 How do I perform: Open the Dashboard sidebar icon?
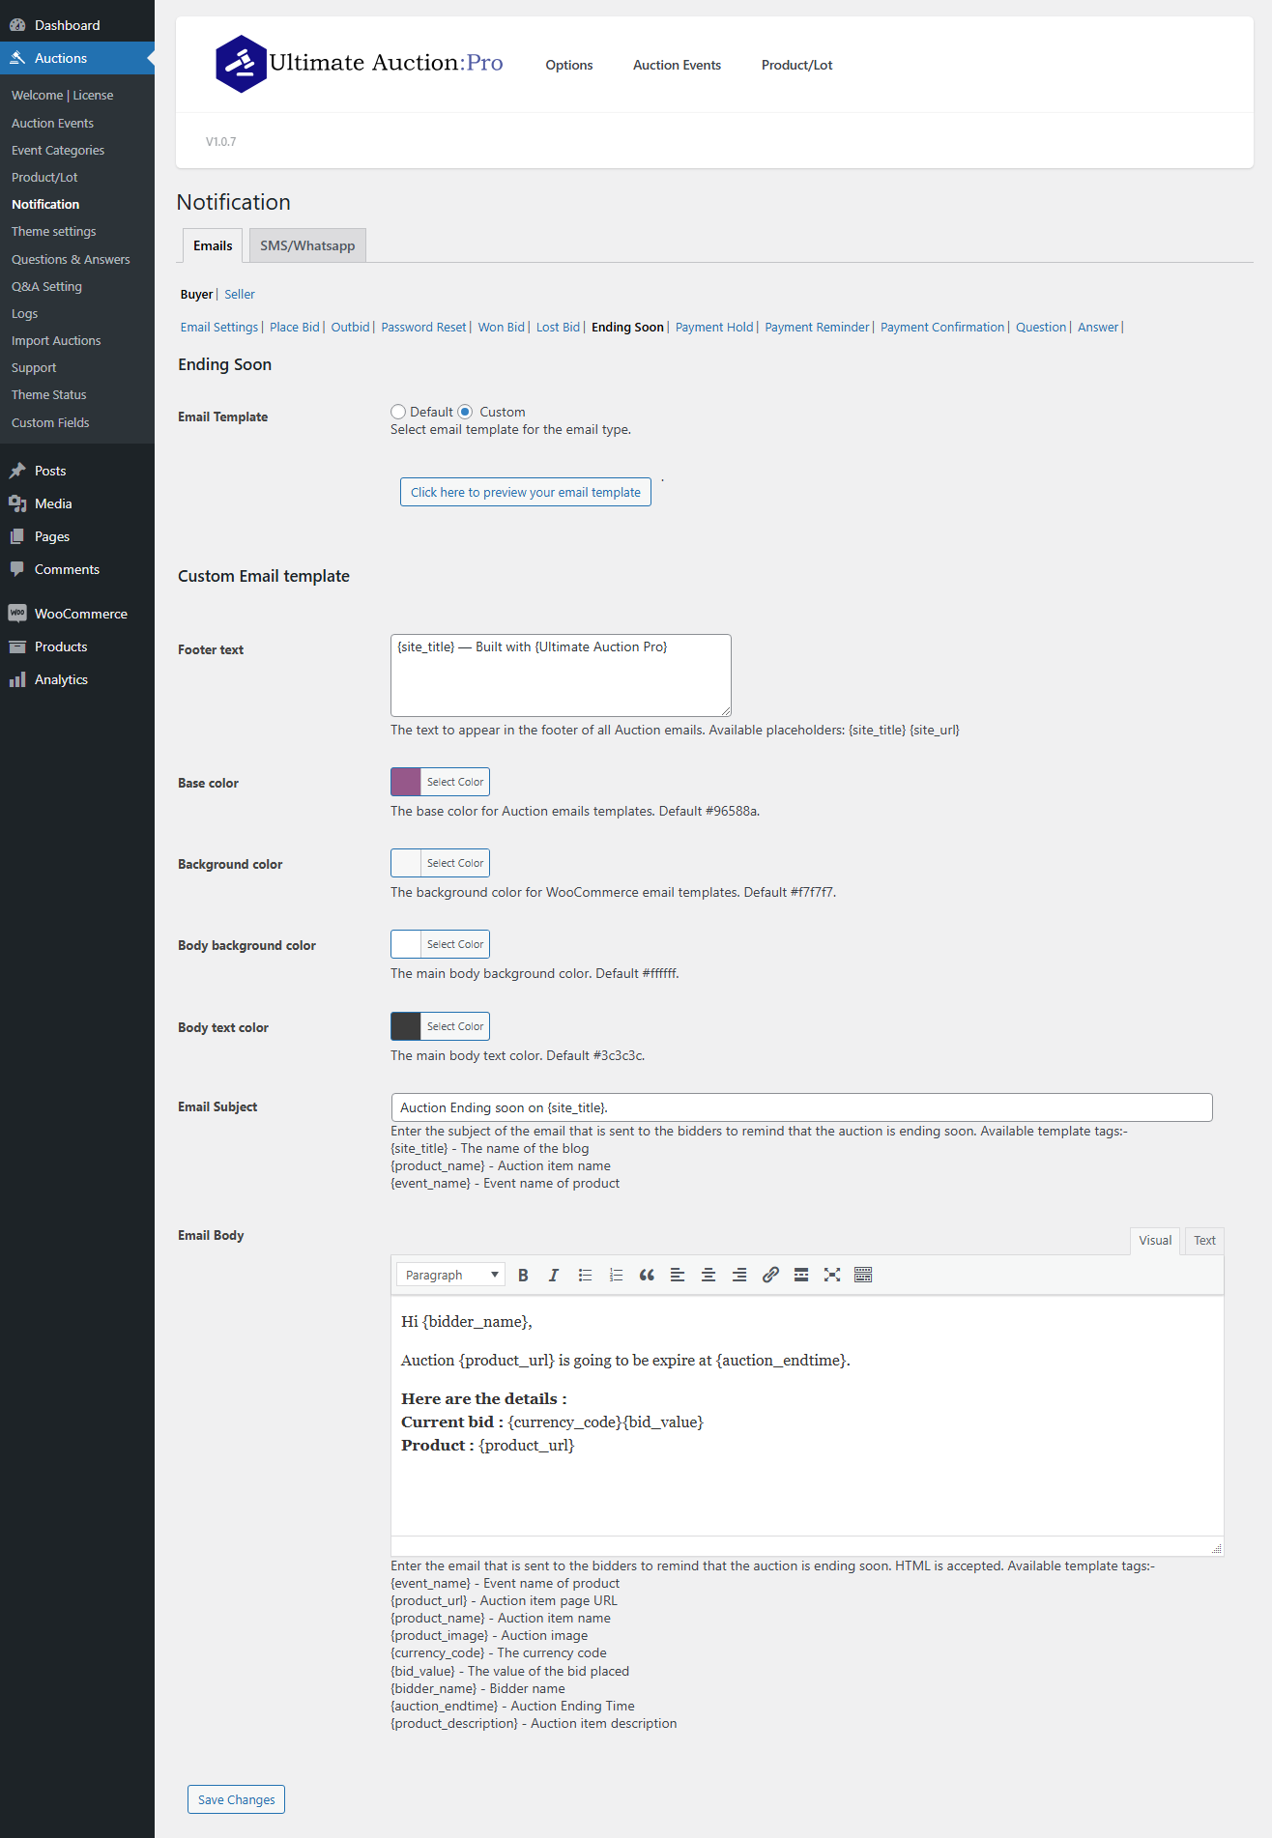(17, 25)
